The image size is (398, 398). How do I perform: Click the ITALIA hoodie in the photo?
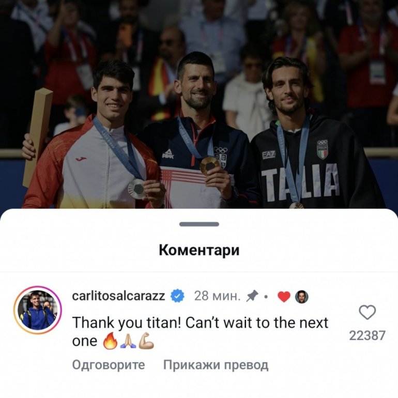coord(317,162)
